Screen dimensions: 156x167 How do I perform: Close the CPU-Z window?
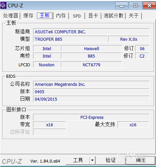click(x=149, y=5)
